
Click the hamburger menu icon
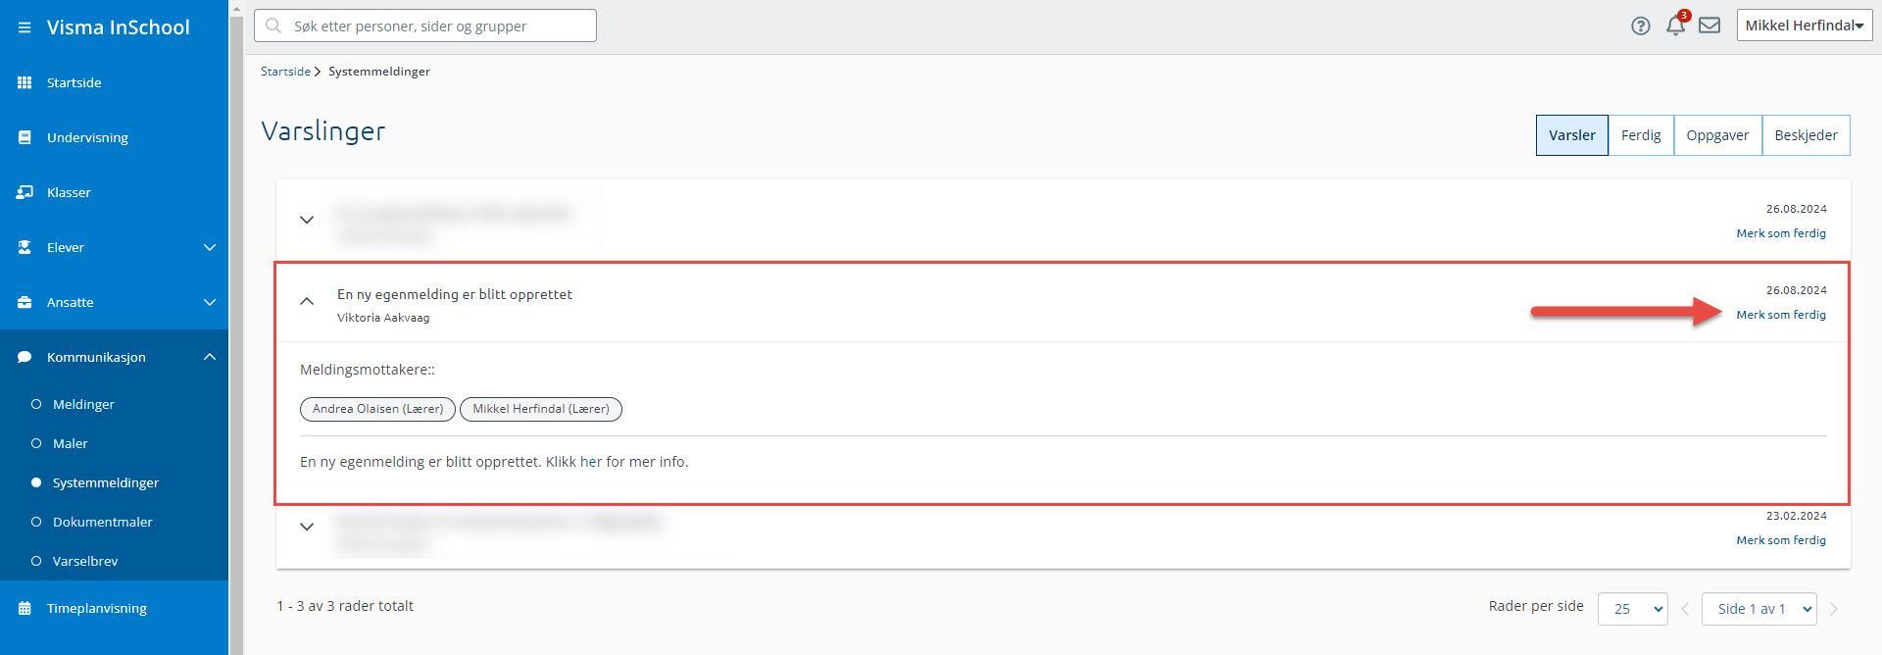[25, 27]
